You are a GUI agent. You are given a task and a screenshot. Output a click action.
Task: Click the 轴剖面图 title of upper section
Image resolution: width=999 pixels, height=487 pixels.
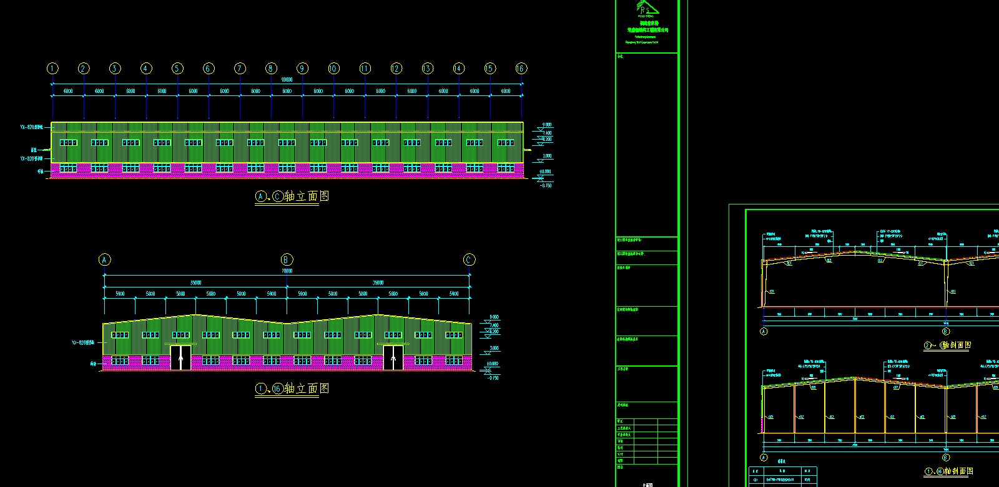[x=948, y=345]
